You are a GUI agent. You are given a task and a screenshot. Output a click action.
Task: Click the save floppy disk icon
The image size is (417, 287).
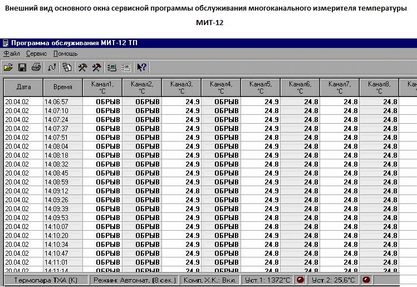22,67
